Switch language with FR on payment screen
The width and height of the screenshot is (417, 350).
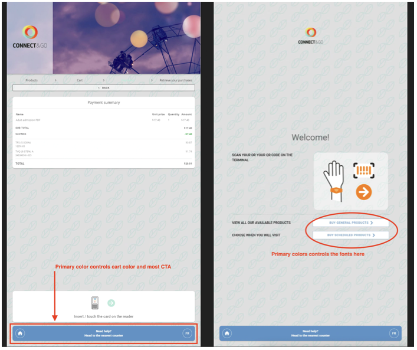(187, 333)
